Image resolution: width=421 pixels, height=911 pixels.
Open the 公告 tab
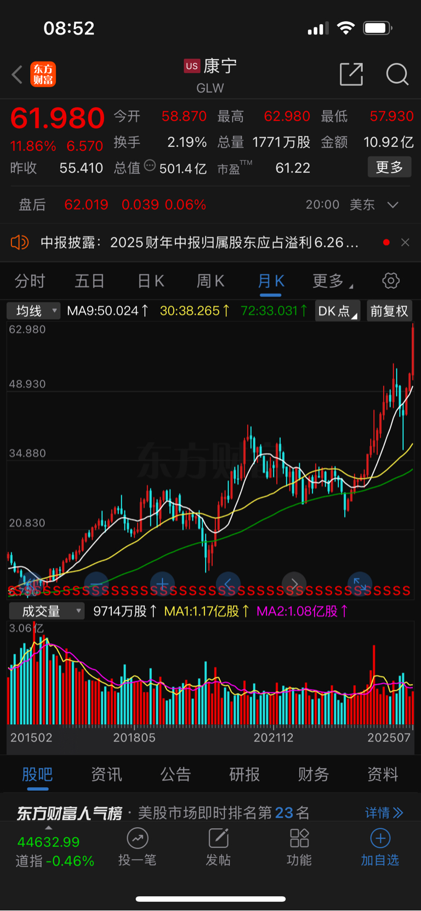pos(175,774)
